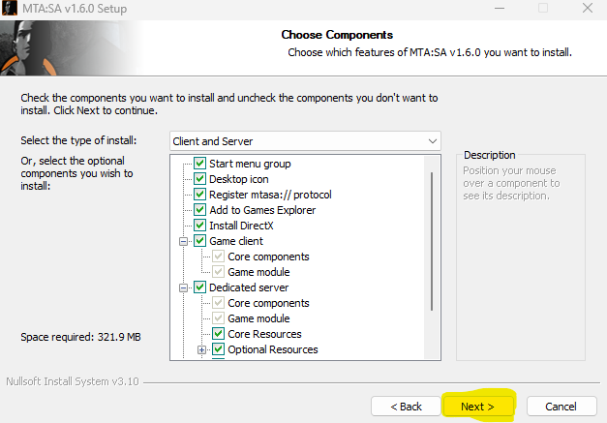Select the Dedicated server label
Viewport: 607px width, 423px height.
(x=249, y=287)
